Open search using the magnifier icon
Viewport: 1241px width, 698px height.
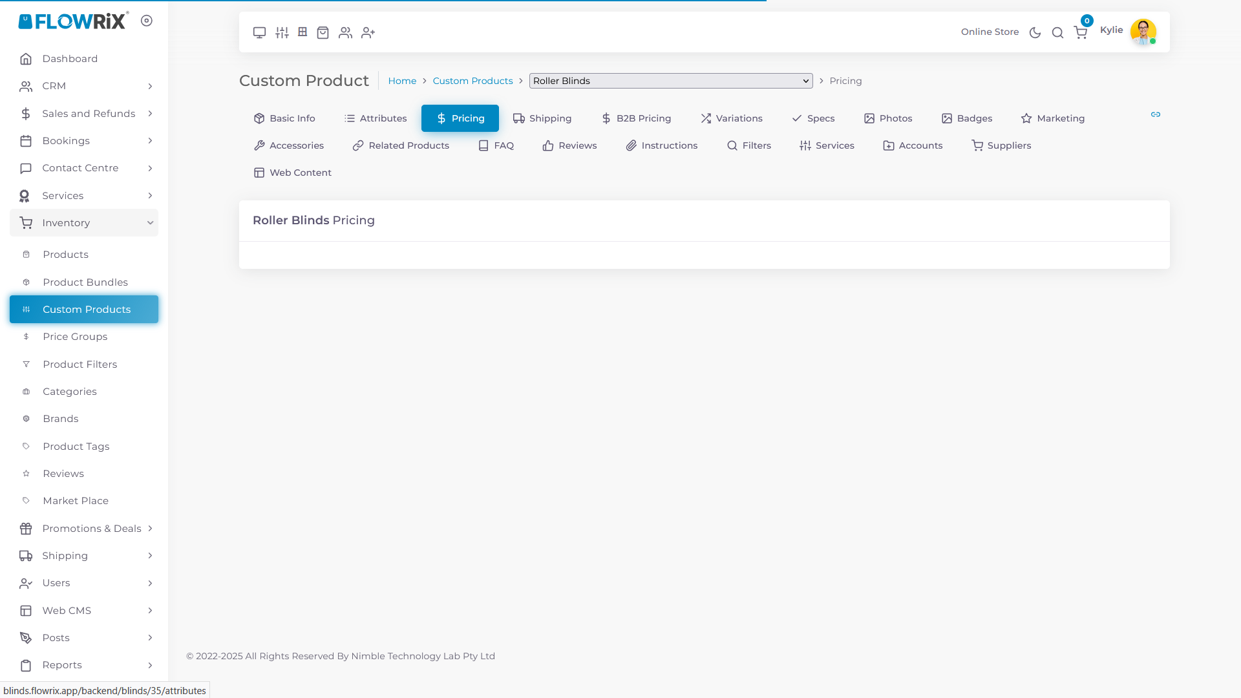click(x=1057, y=32)
